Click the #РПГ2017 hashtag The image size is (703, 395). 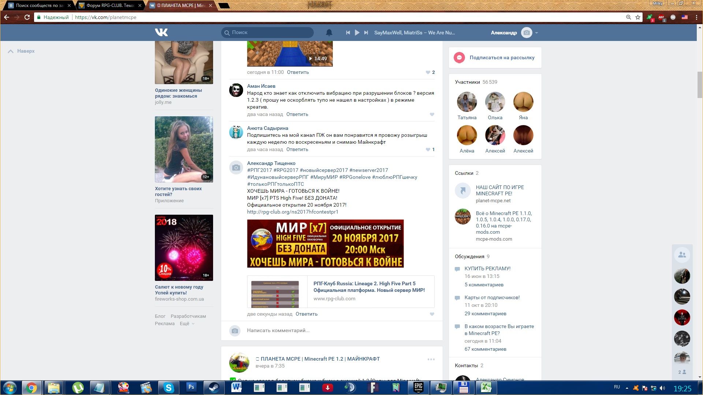tap(260, 170)
